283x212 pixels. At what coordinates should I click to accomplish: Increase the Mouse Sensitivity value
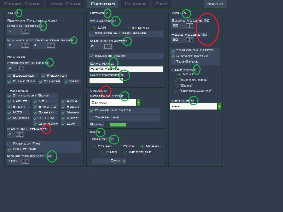pyautogui.click(x=24, y=161)
